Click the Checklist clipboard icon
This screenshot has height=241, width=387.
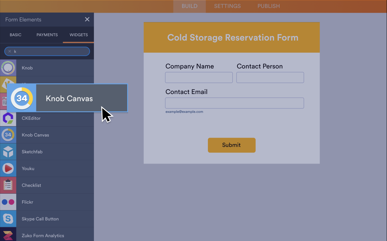point(8,185)
